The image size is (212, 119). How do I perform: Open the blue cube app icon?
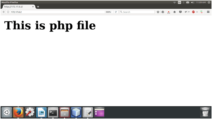tap(76, 112)
